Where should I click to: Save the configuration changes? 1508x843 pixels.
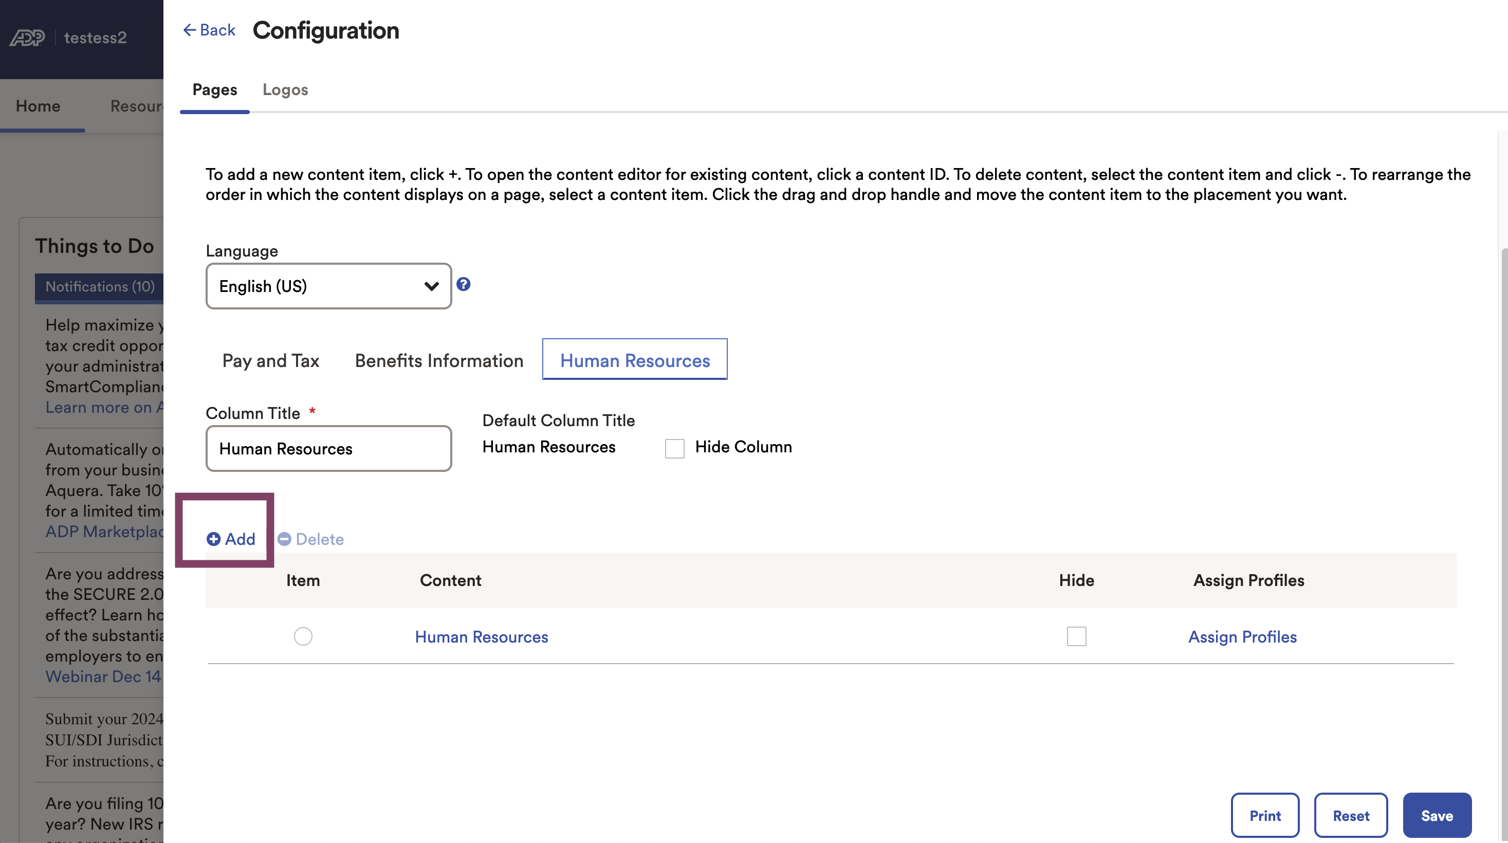[1437, 815]
